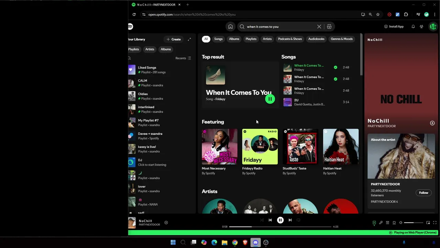This screenshot has width=440, height=248.
Task: Open the PARTYNEXTDOOR link under NoChill title
Action: [382, 126]
